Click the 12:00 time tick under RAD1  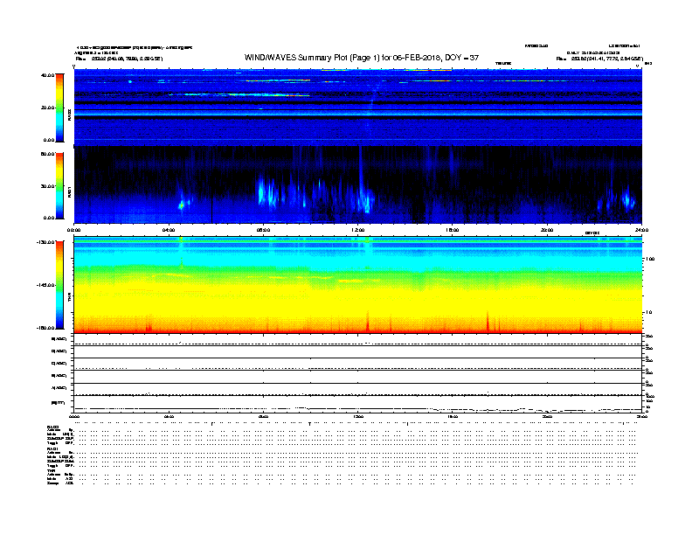pyautogui.click(x=357, y=230)
